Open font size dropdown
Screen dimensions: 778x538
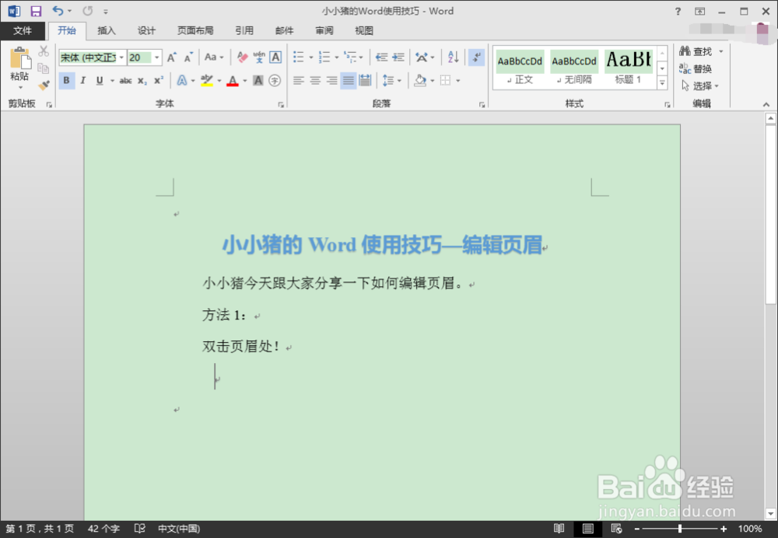point(157,58)
